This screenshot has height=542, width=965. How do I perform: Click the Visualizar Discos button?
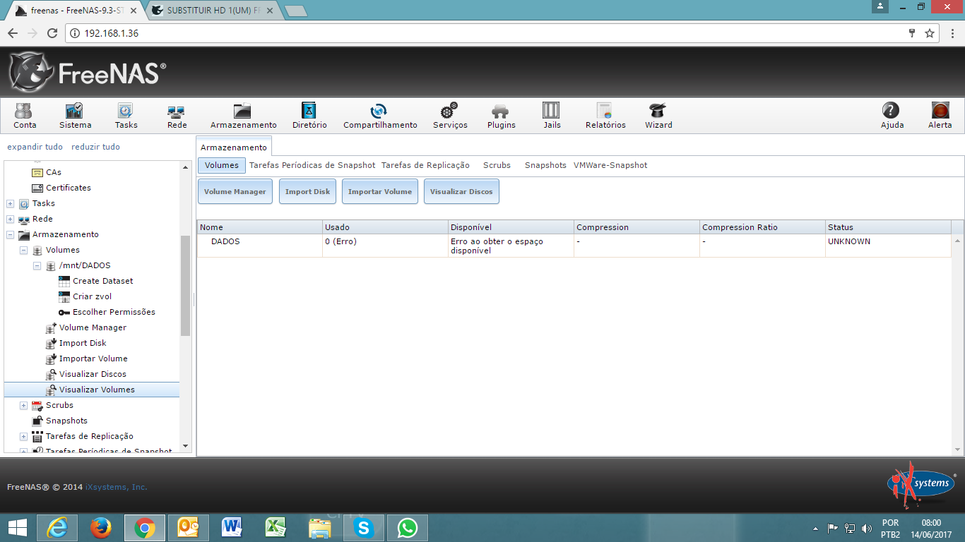pyautogui.click(x=461, y=191)
